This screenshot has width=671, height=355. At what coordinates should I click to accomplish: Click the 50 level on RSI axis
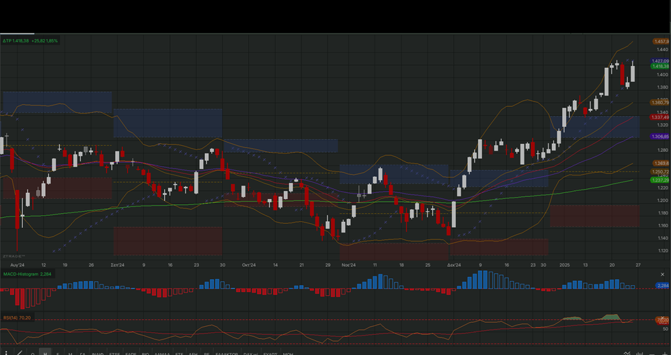[666, 329]
